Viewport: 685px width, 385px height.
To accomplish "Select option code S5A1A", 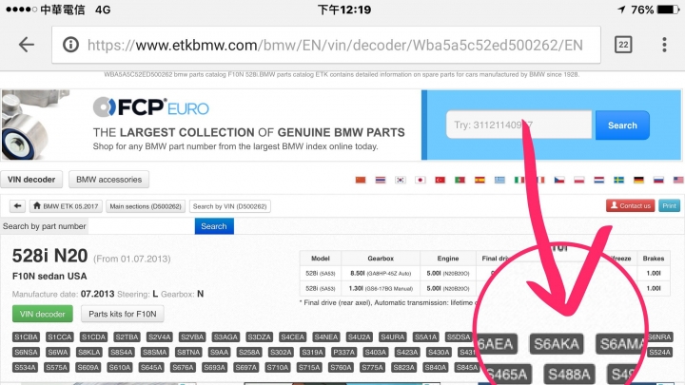I will pyautogui.click(x=426, y=337).
